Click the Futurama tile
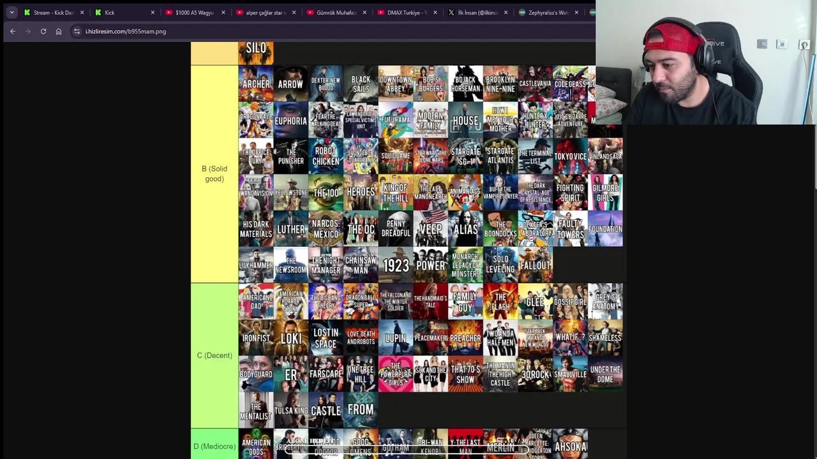This screenshot has height=459, width=817. tap(396, 120)
